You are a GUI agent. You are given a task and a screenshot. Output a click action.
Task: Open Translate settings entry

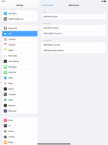[20, 95]
